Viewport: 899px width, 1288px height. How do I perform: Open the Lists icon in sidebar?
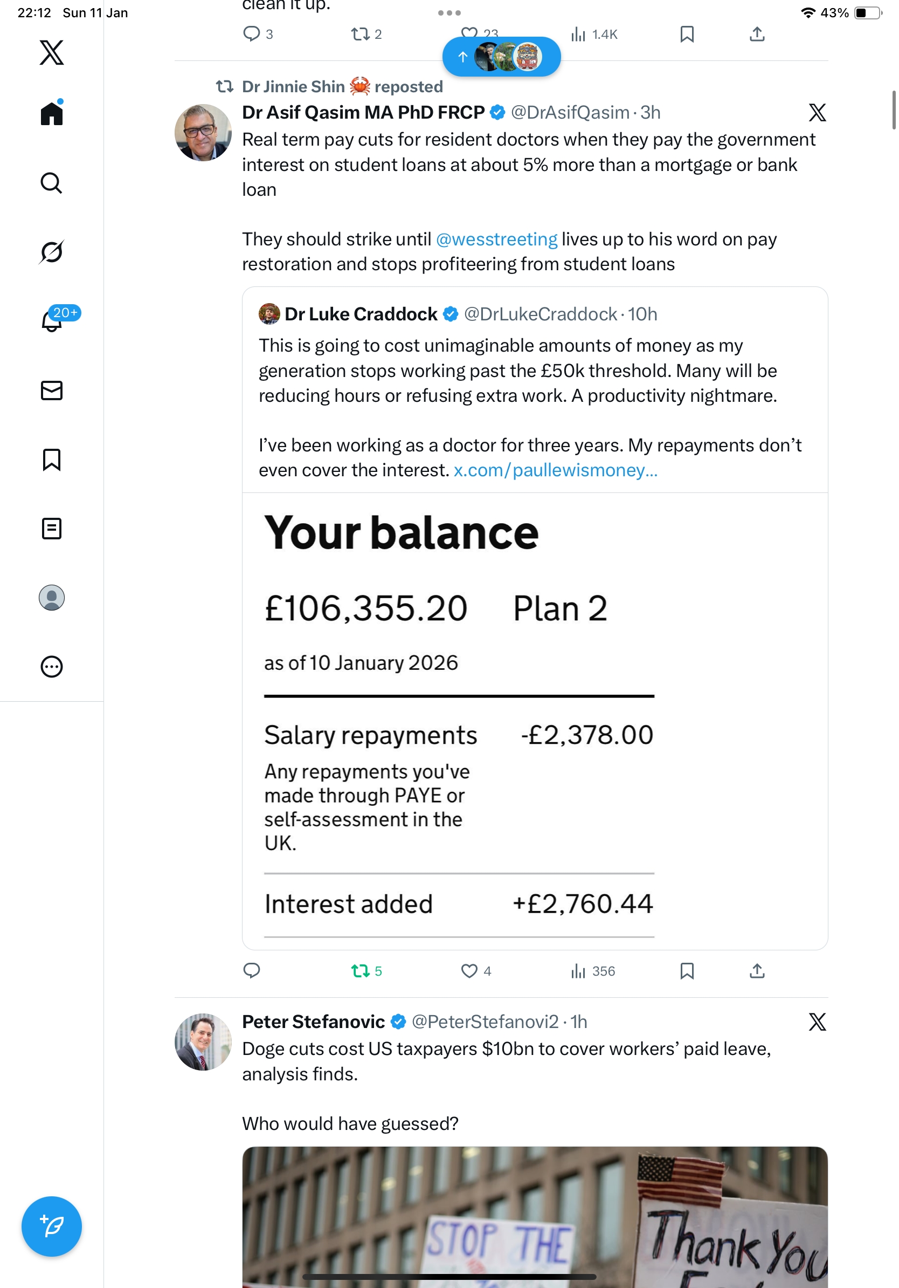52,529
